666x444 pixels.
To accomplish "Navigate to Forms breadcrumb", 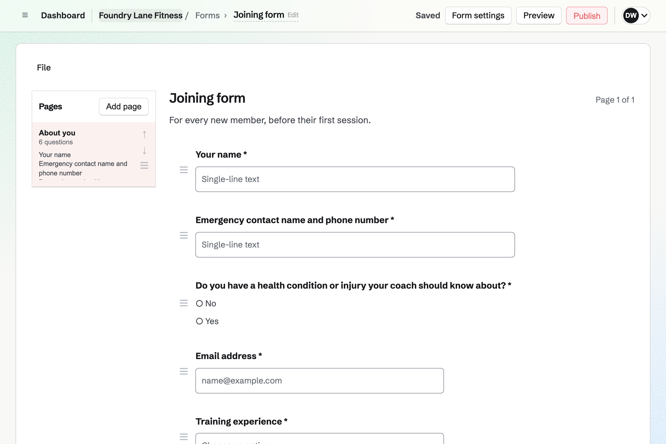I will click(208, 15).
